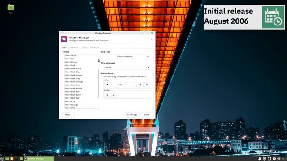Open the volume speaker tray icon
This screenshot has height=161, width=287.
[279, 159]
